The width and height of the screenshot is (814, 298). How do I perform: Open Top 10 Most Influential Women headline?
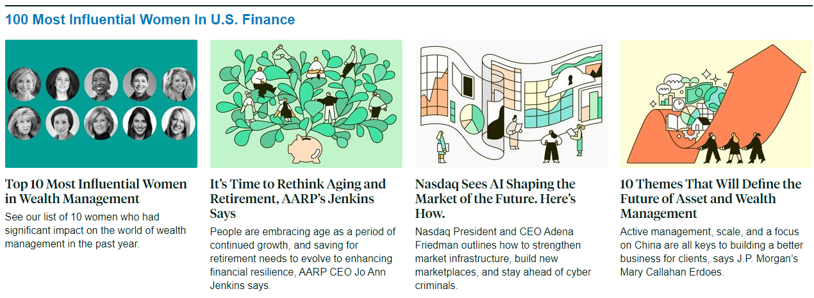pyautogui.click(x=96, y=191)
